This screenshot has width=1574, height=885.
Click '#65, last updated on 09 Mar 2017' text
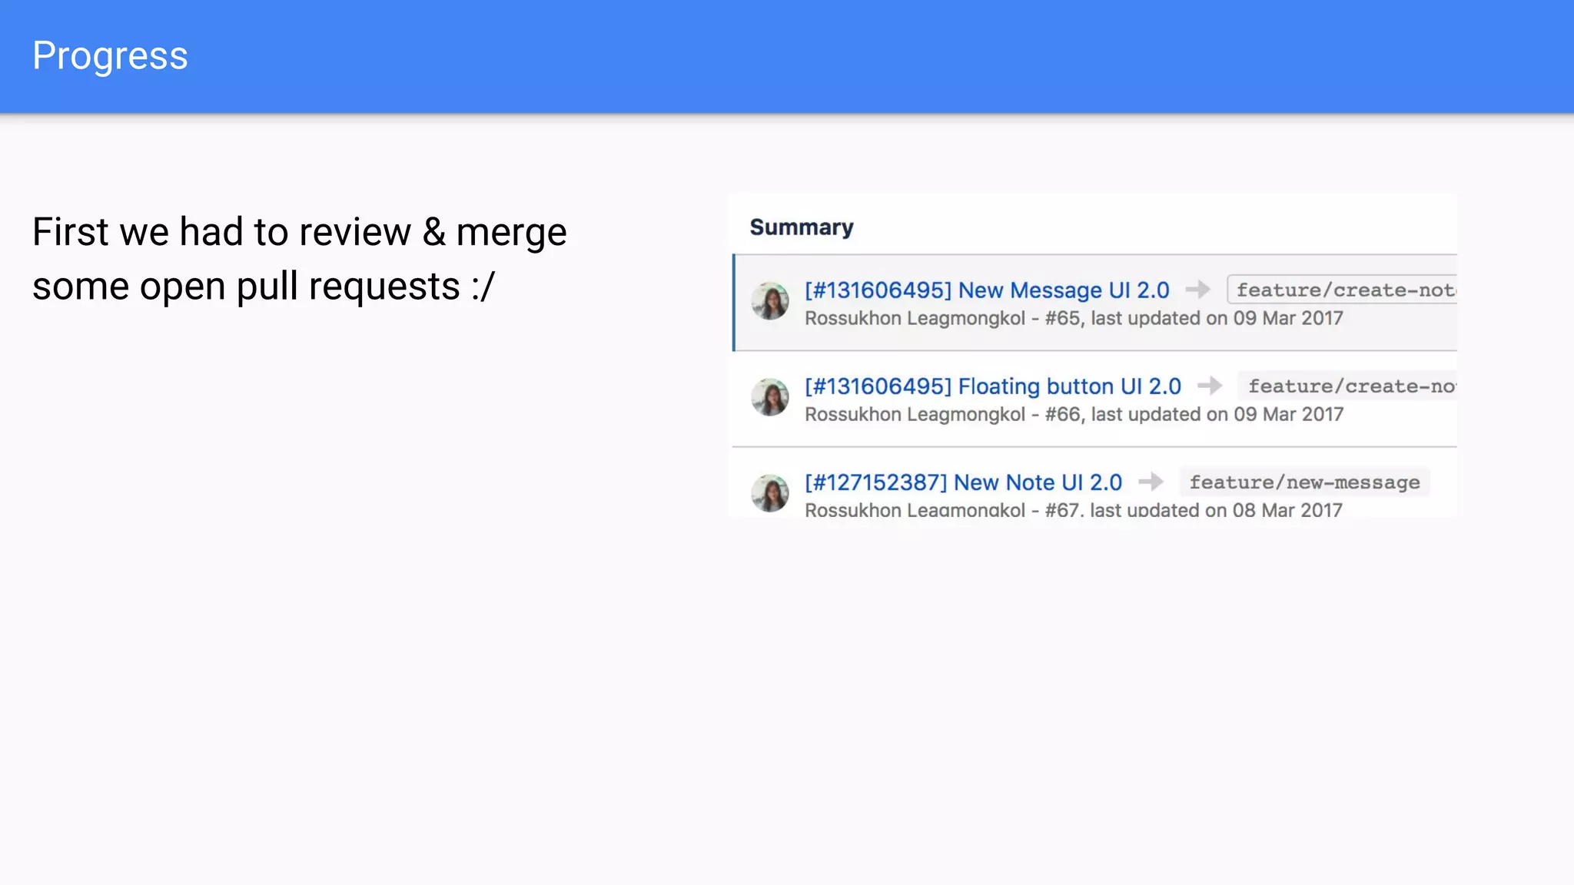(x=1194, y=318)
